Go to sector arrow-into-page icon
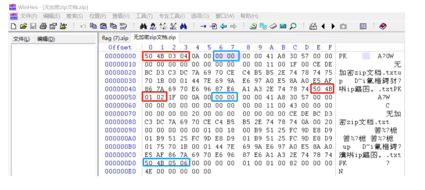The width and height of the screenshot is (425, 190). (x=213, y=26)
